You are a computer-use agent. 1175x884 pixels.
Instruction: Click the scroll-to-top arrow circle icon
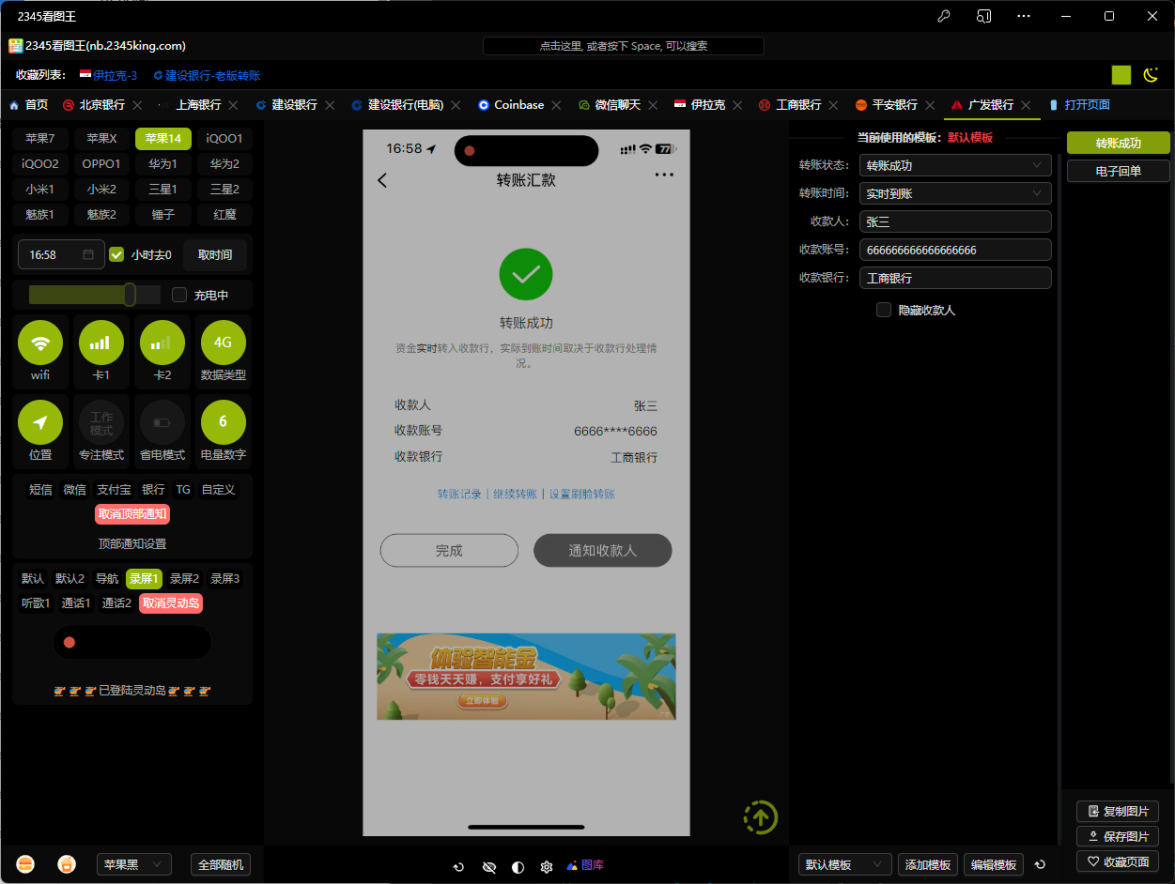(x=760, y=816)
